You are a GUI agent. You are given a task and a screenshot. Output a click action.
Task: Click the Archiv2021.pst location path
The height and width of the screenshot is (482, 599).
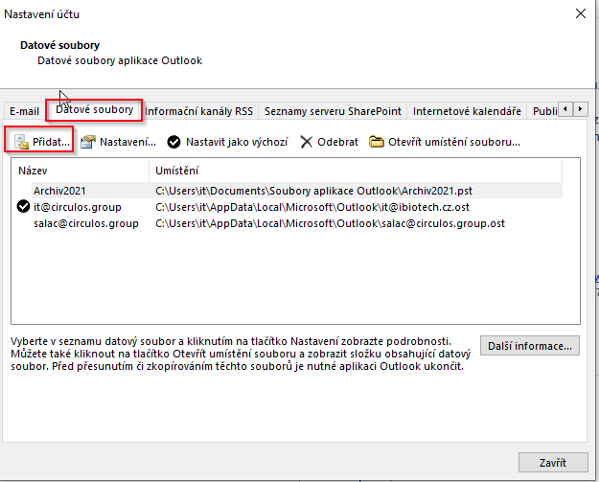coord(313,191)
